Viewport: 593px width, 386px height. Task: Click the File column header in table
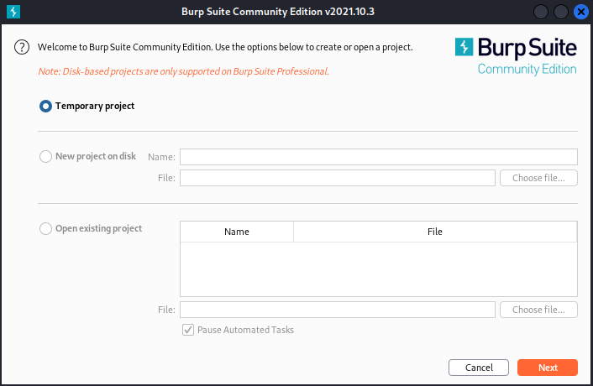tap(435, 232)
